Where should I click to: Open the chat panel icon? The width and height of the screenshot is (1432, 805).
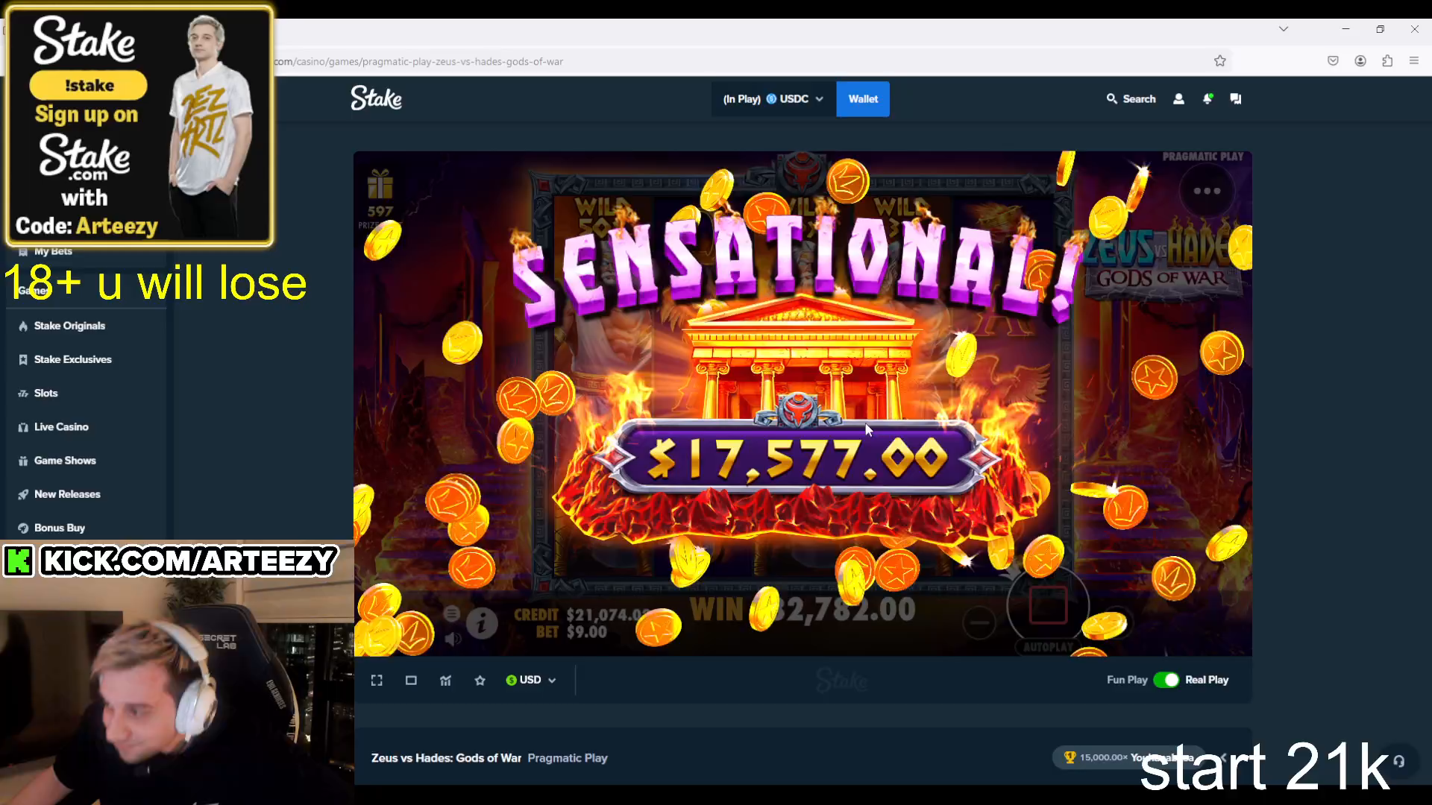point(1236,98)
